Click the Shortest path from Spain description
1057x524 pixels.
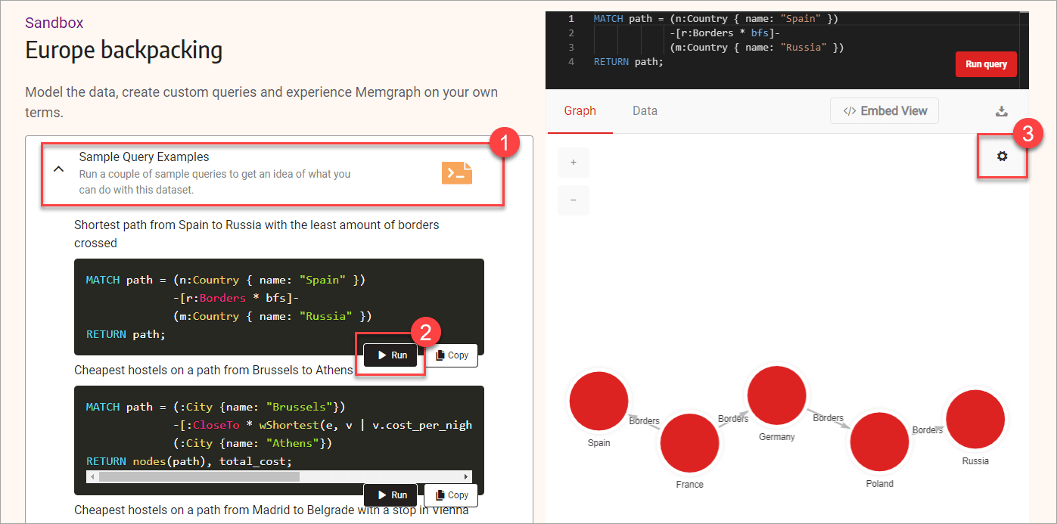256,234
